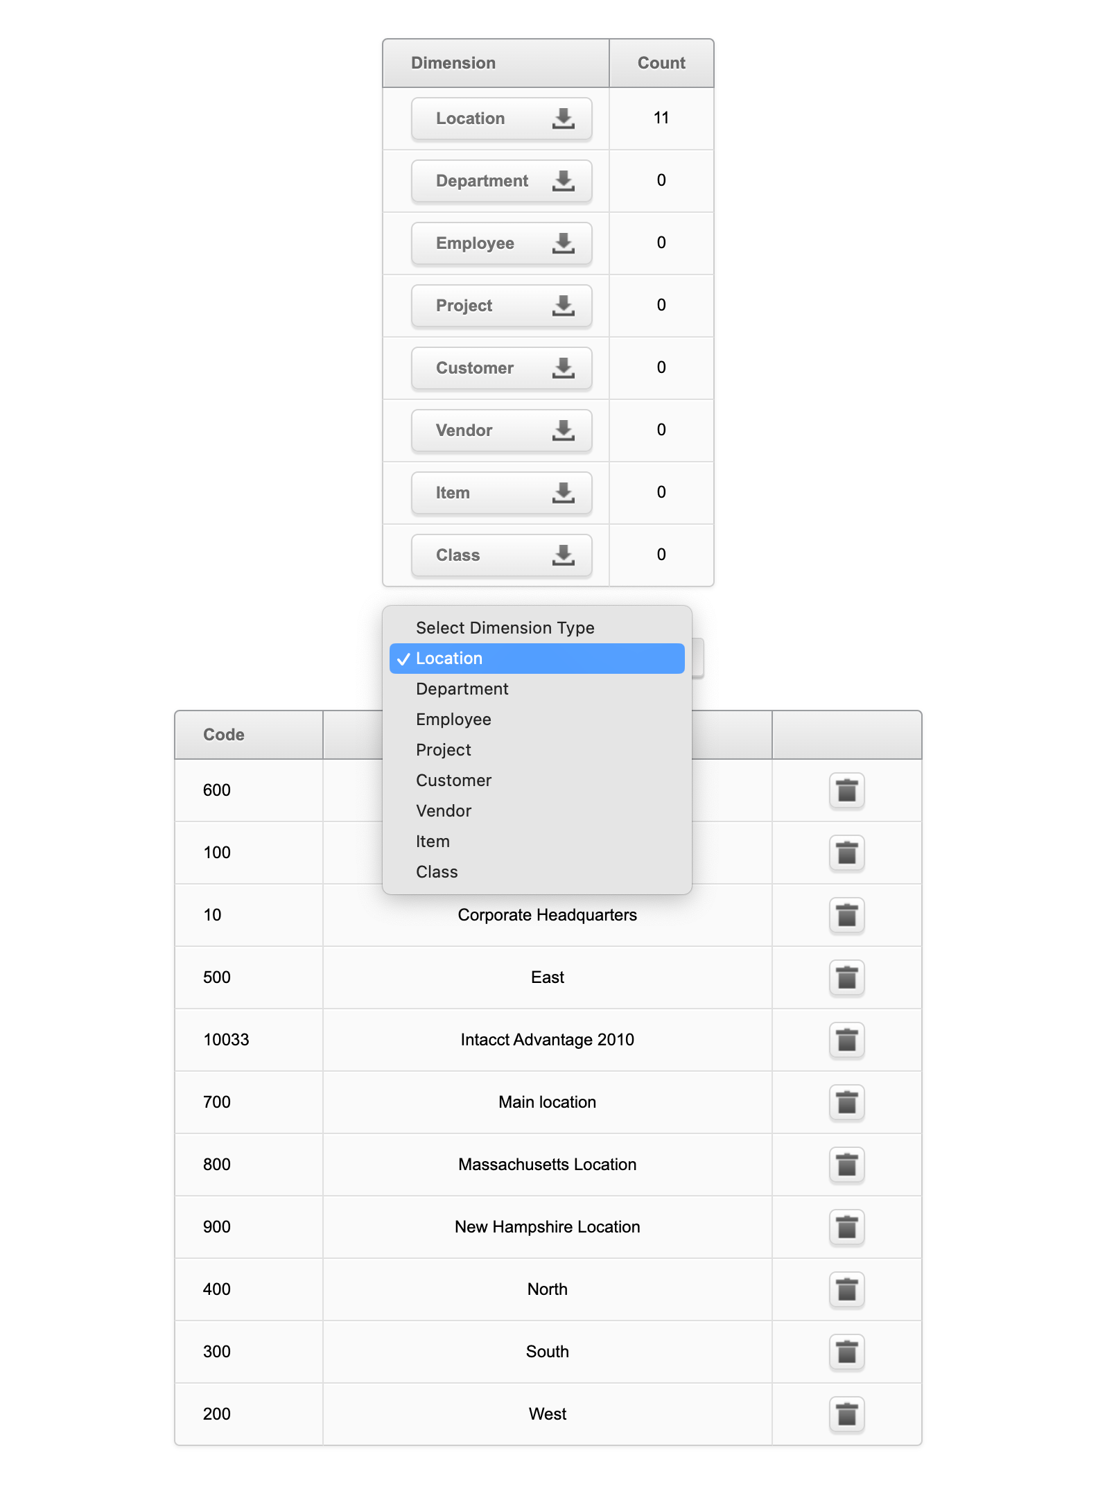Choose Class in the dimension menu
1098x1489 pixels.
[x=437, y=872]
